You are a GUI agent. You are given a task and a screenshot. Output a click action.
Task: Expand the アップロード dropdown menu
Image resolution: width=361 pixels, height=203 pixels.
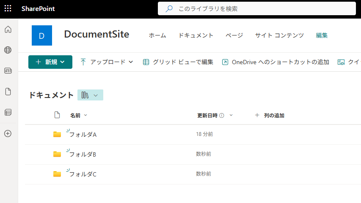click(107, 62)
